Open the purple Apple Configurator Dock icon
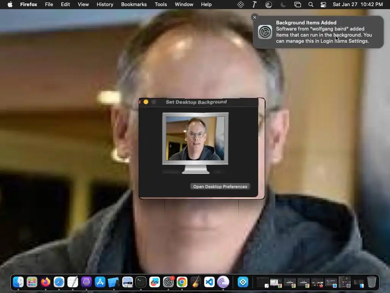This screenshot has height=293, width=390. pyautogui.click(x=86, y=282)
